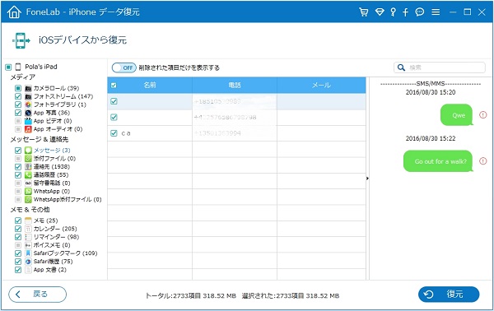Sort by the メール column header
Viewport: 494px width, 311px height.
pos(321,85)
